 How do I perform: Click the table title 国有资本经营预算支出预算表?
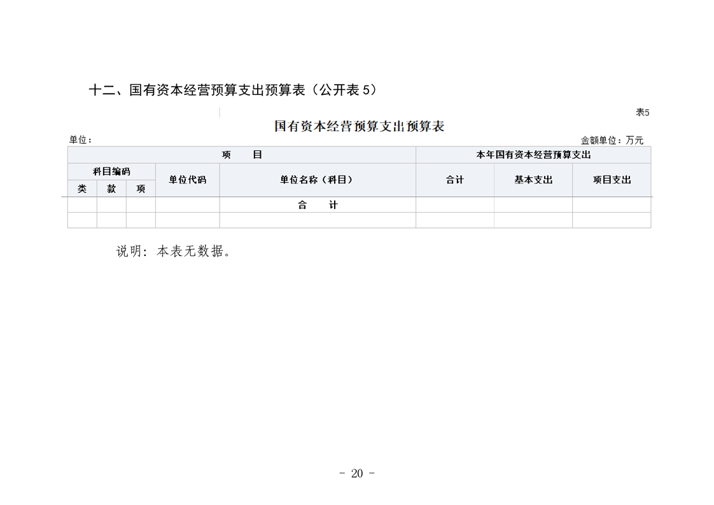coord(360,126)
